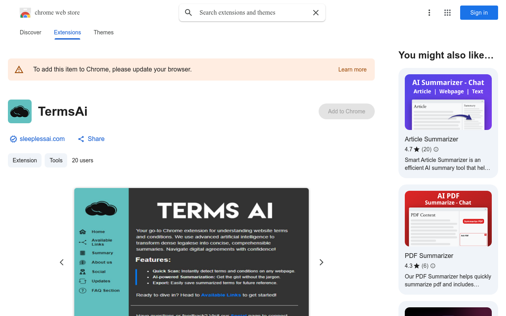Screen dimensions: 506x316
Task: Click the update your browser warning message
Action: coord(112,70)
